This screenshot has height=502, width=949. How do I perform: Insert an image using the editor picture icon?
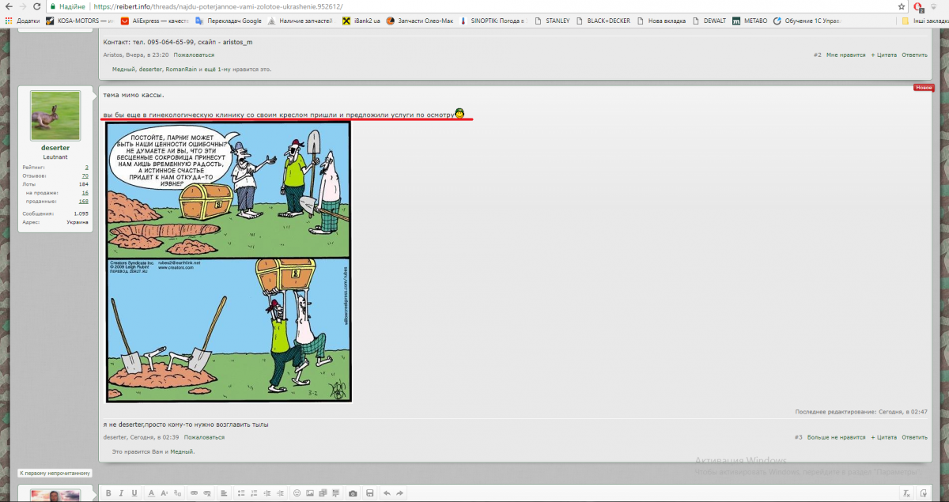tap(310, 493)
